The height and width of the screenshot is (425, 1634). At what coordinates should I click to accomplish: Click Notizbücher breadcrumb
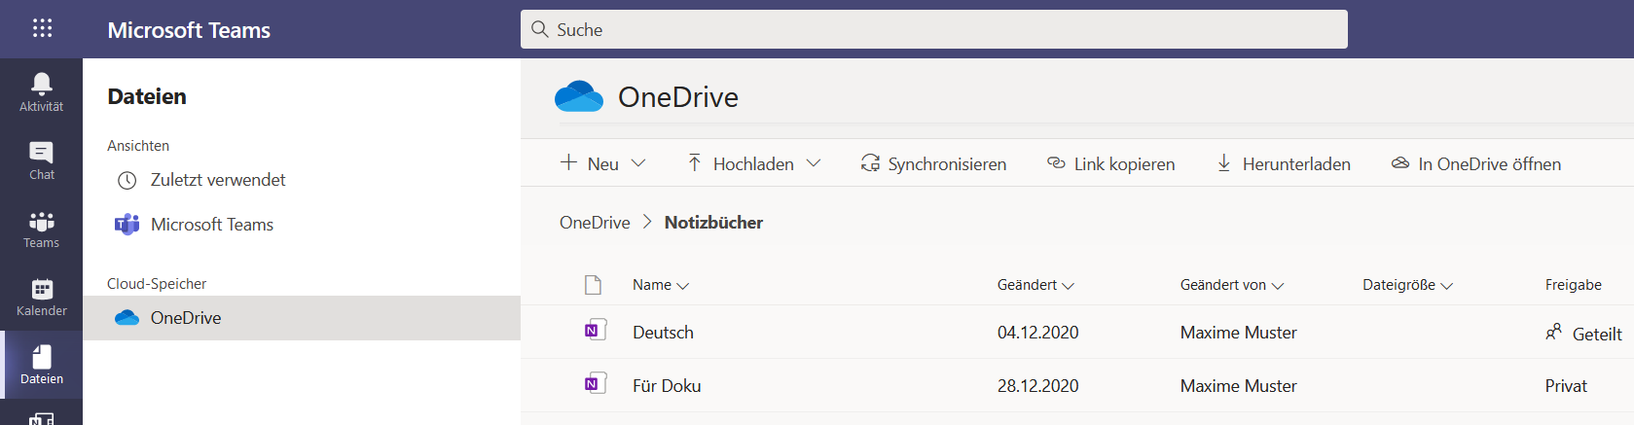[x=713, y=223]
